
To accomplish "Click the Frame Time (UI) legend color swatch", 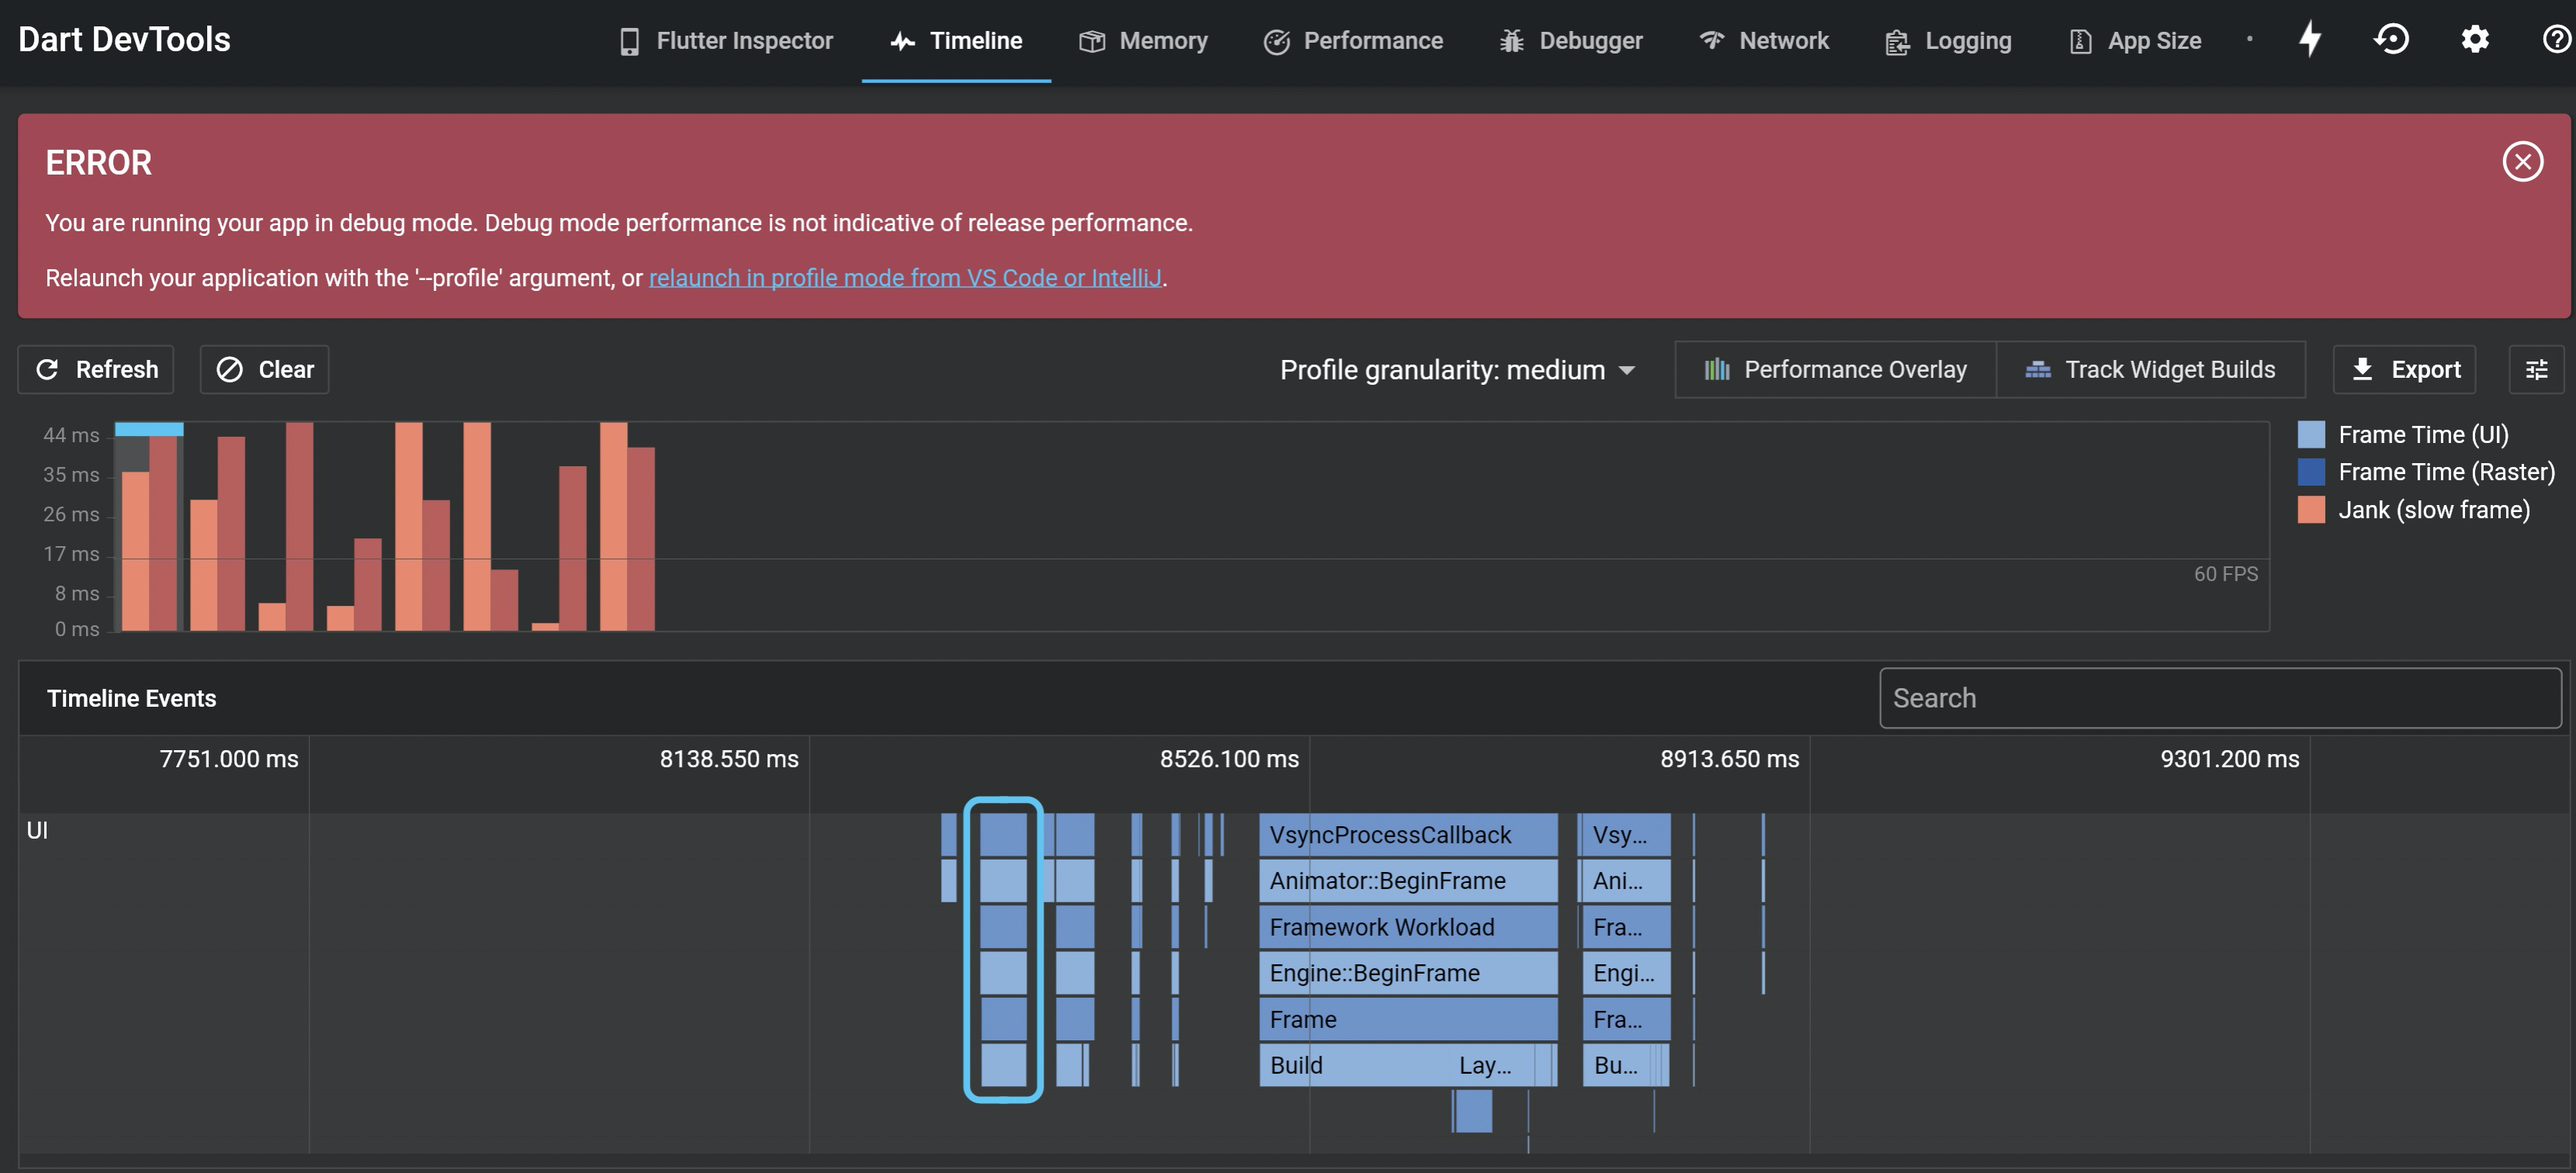I will point(2312,434).
